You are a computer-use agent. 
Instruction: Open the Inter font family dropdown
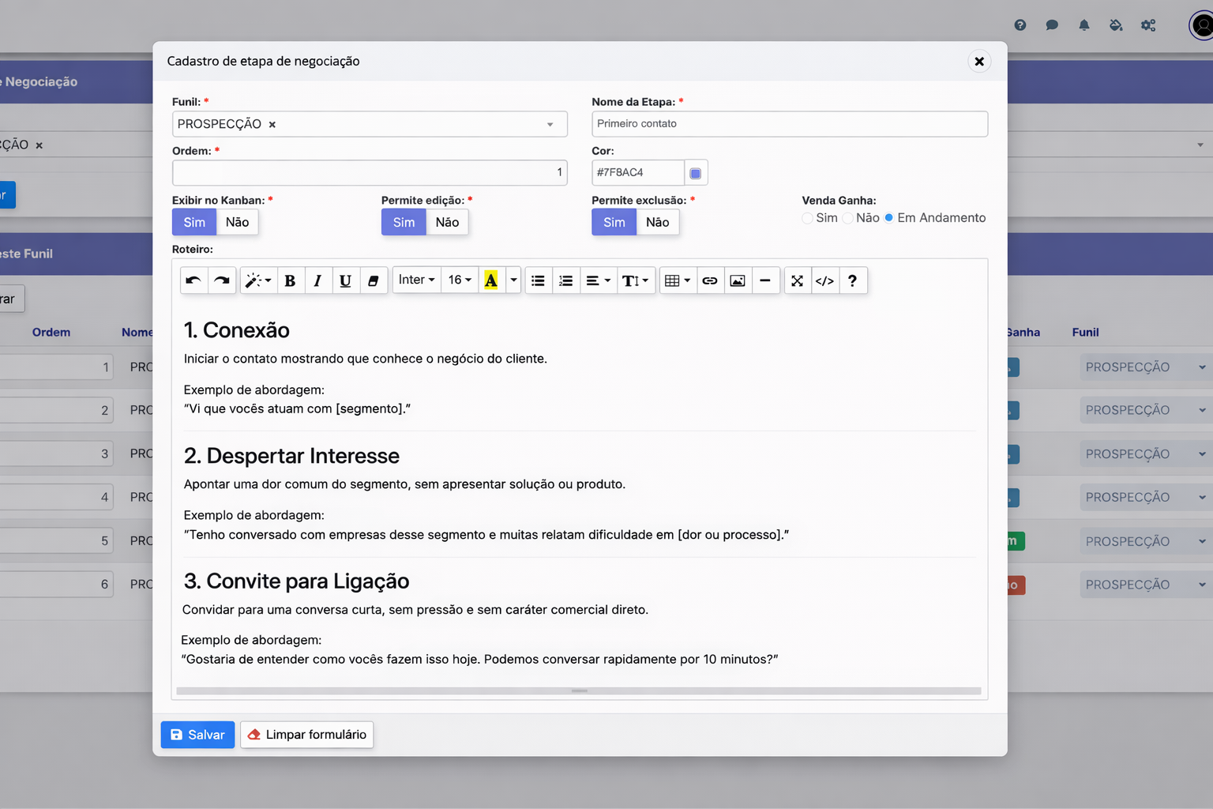pyautogui.click(x=417, y=280)
